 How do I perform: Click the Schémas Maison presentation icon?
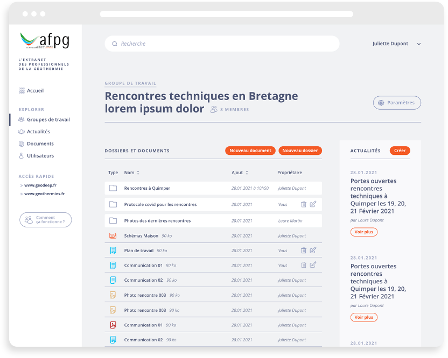click(x=113, y=235)
